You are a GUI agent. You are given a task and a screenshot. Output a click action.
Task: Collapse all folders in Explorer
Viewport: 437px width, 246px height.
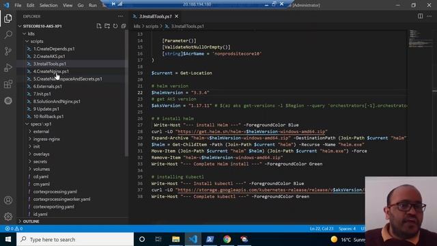tap(123, 26)
